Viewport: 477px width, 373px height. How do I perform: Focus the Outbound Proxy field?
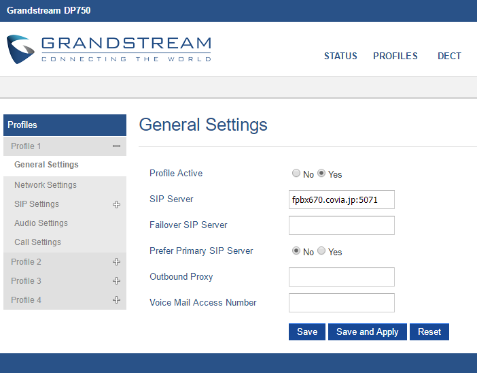(342, 277)
